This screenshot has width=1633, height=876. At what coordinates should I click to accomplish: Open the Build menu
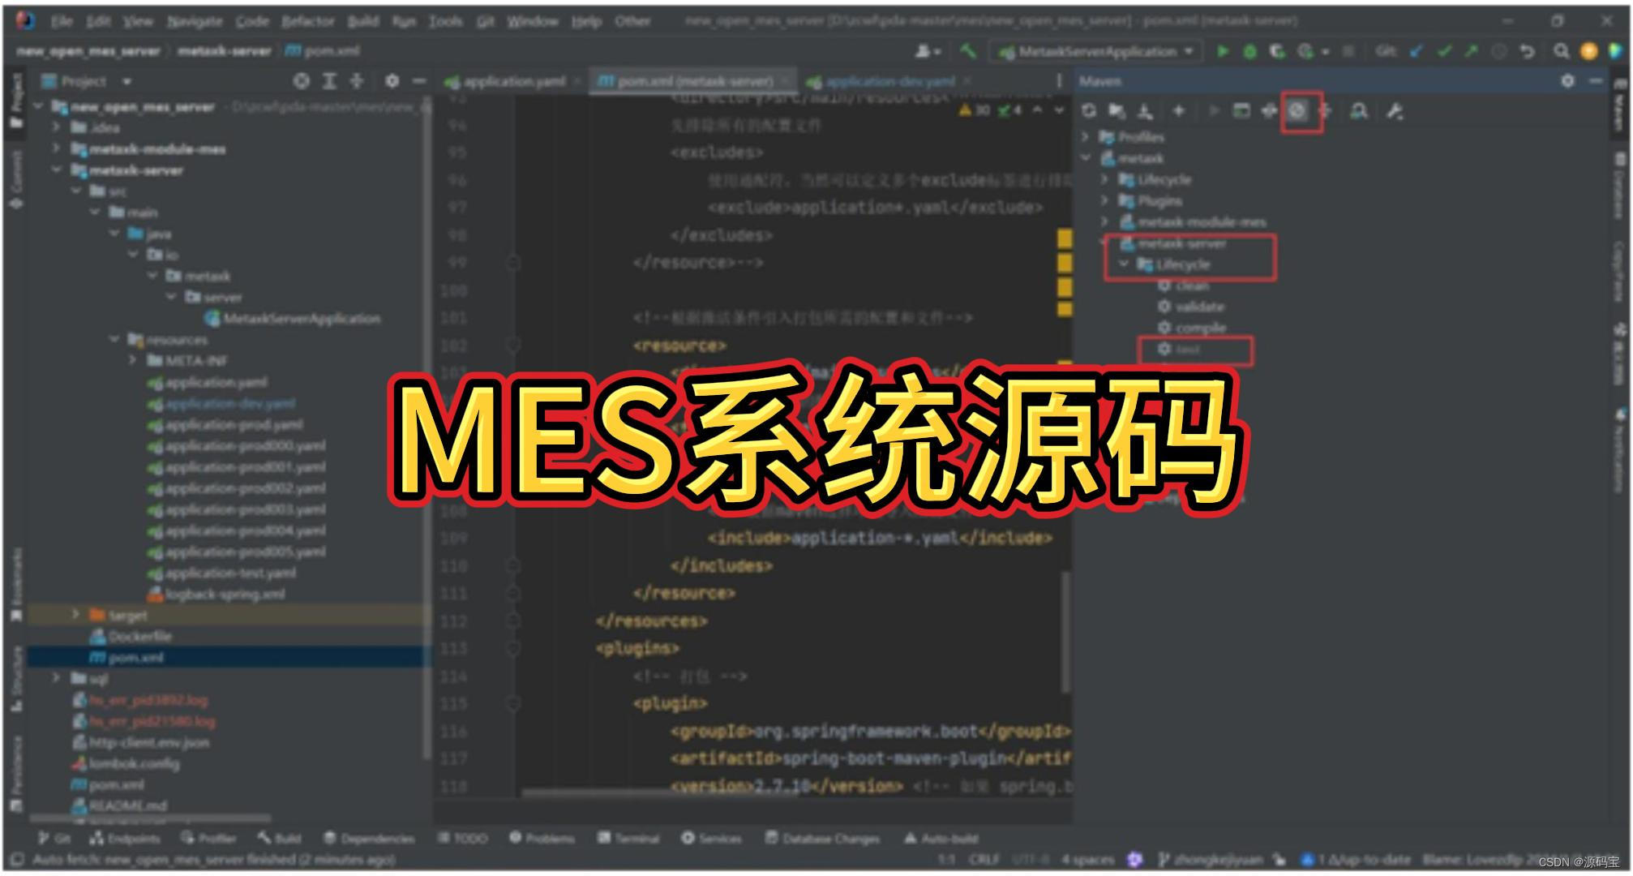pos(362,21)
